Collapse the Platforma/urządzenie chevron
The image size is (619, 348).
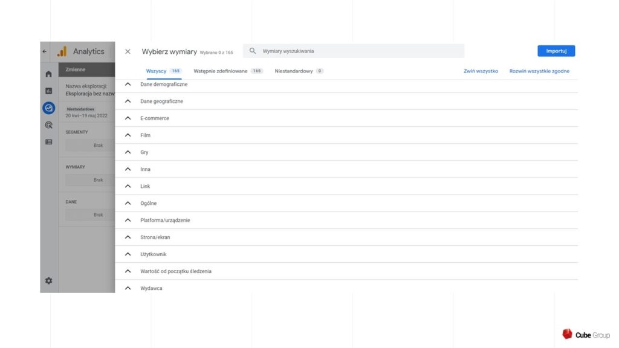point(128,220)
